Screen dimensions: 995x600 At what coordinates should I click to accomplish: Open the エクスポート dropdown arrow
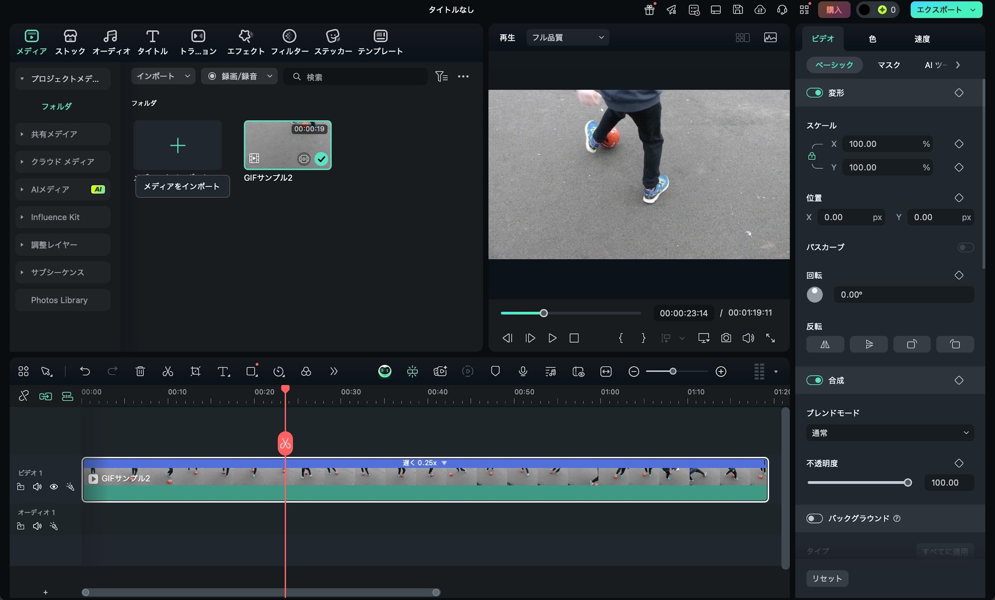[973, 10]
